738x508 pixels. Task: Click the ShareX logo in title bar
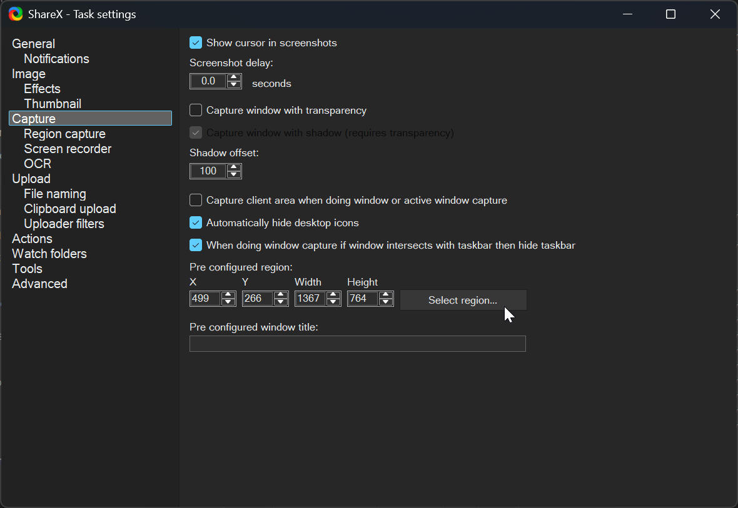16,14
